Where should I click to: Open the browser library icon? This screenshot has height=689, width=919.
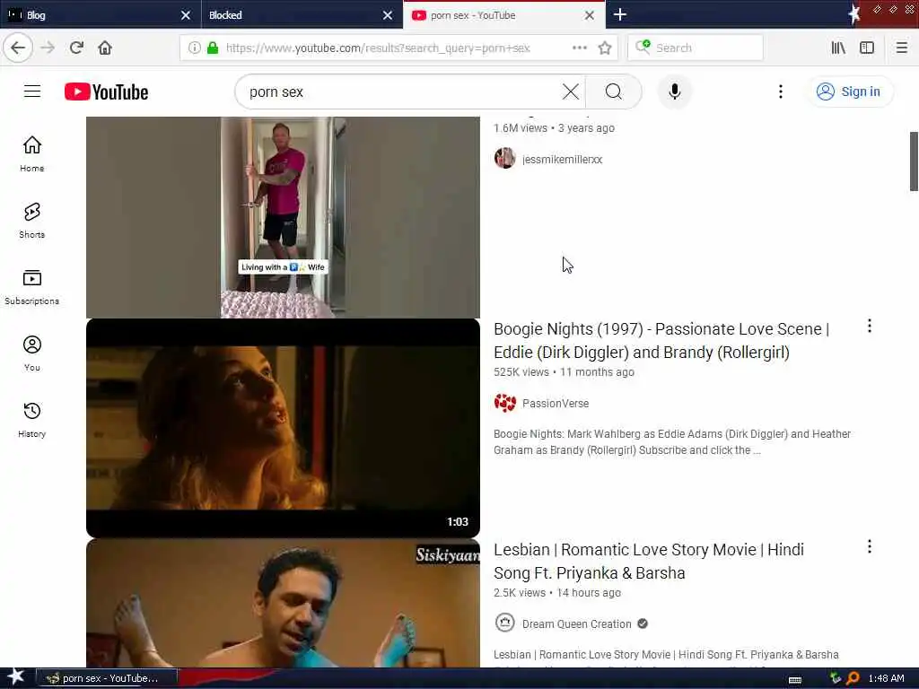pos(838,48)
